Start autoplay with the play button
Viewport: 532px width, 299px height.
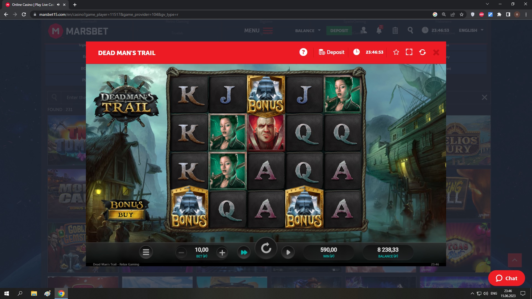(288, 252)
